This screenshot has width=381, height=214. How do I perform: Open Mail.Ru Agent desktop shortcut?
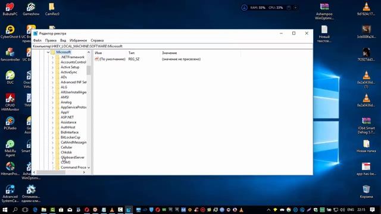click(x=10, y=148)
